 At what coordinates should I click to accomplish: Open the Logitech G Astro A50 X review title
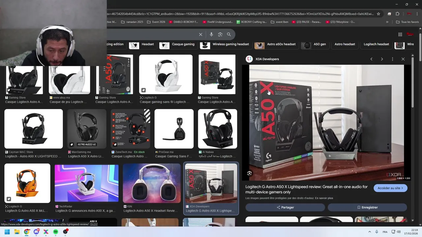306,189
